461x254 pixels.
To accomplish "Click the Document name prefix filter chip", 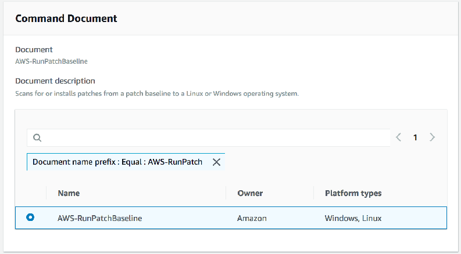I will click(x=117, y=162).
